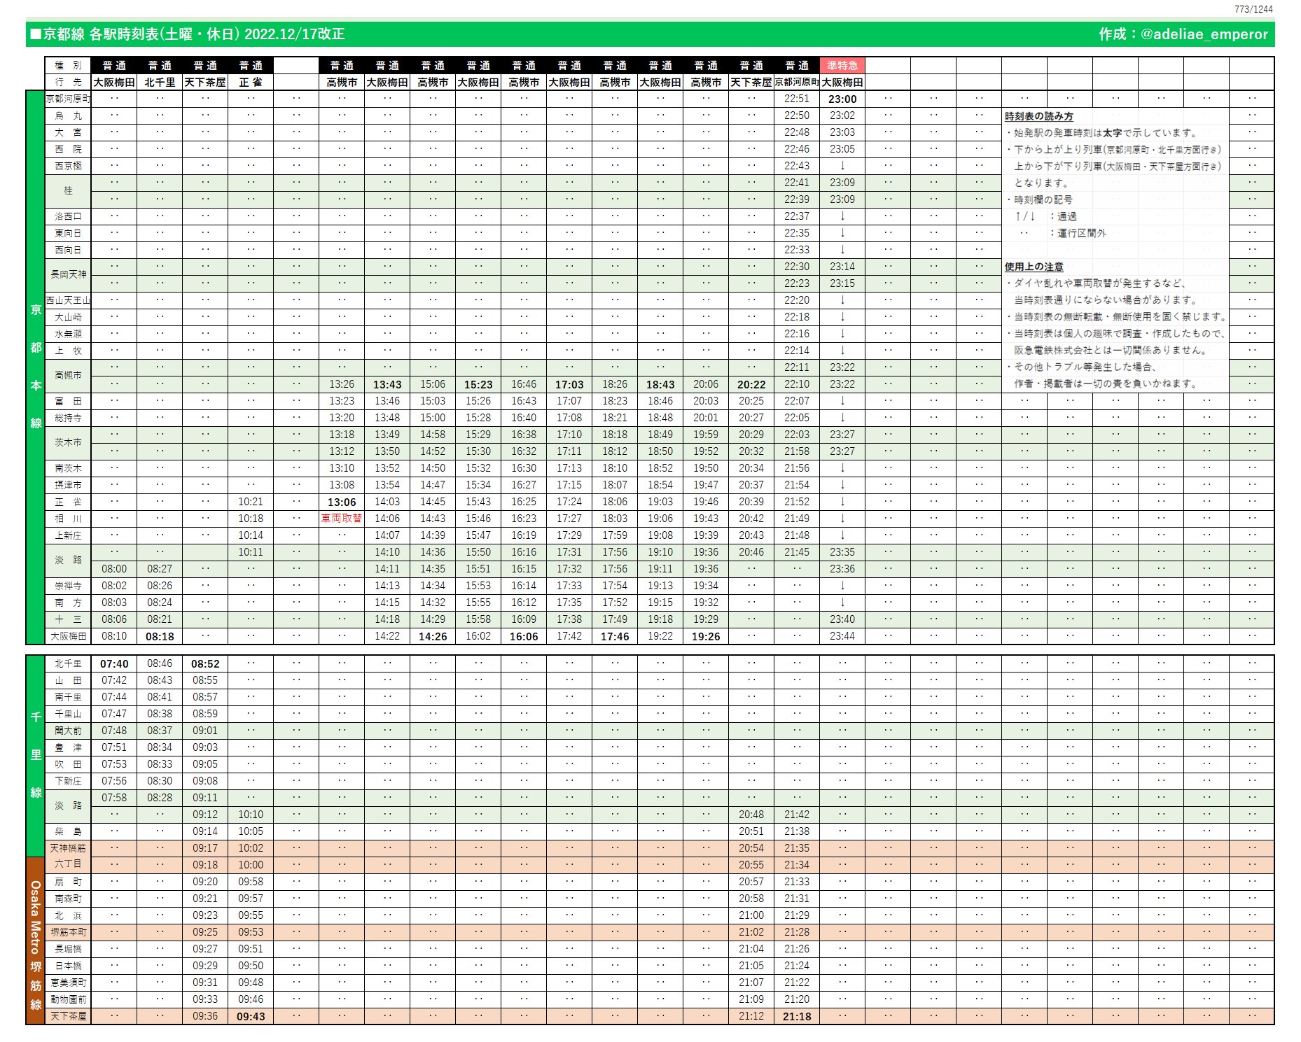Select the bold time 17:03
Viewport: 1301px width, 1042px height.
coord(569,384)
